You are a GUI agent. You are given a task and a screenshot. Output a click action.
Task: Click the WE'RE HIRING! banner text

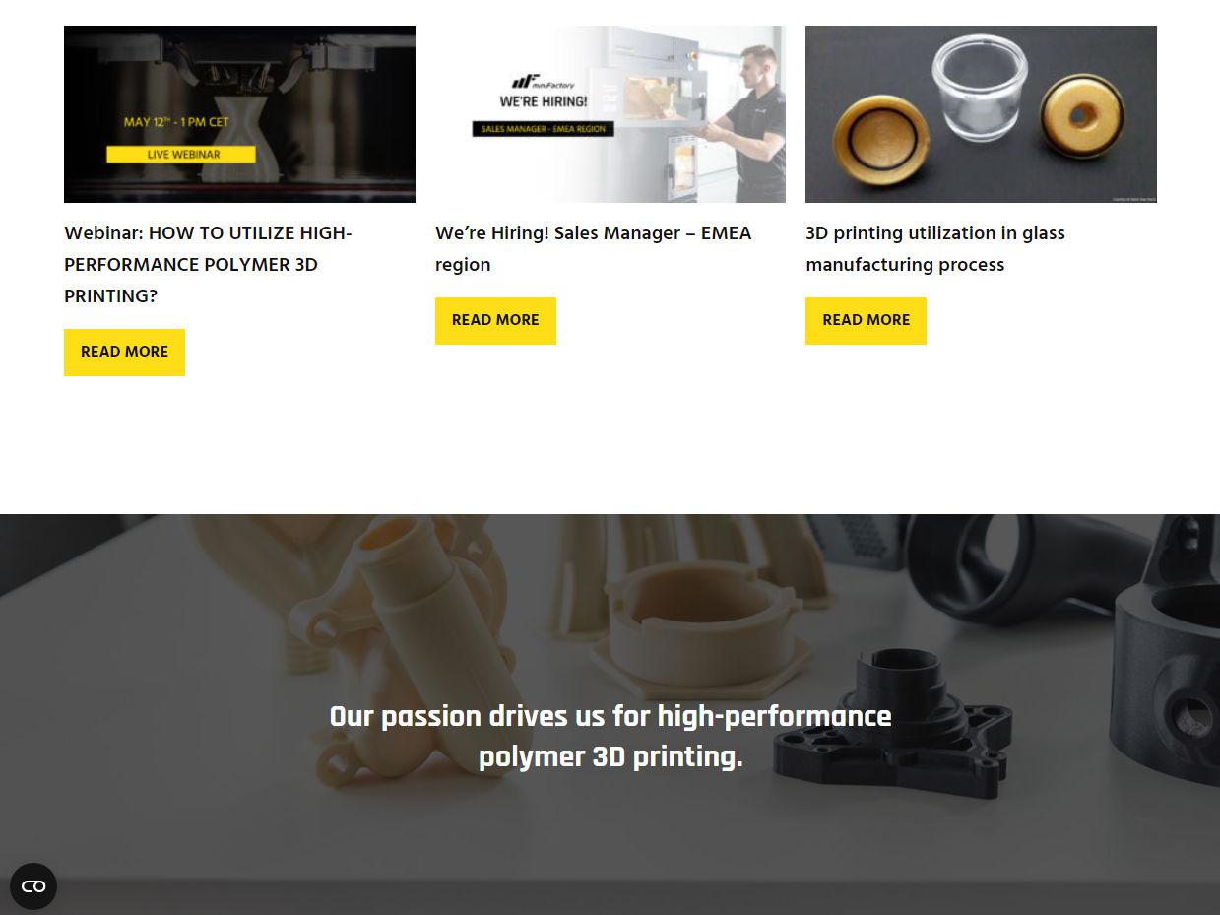543,101
